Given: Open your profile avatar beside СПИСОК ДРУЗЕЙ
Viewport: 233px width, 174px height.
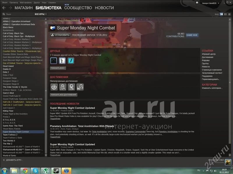Looking at the screenshot, I should pyautogui.click(x=228, y=162).
